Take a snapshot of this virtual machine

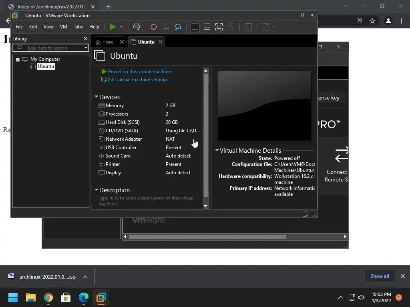pyautogui.click(x=153, y=27)
